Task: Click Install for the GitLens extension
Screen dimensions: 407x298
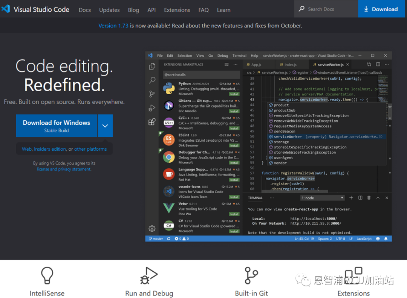Action: 234,111
